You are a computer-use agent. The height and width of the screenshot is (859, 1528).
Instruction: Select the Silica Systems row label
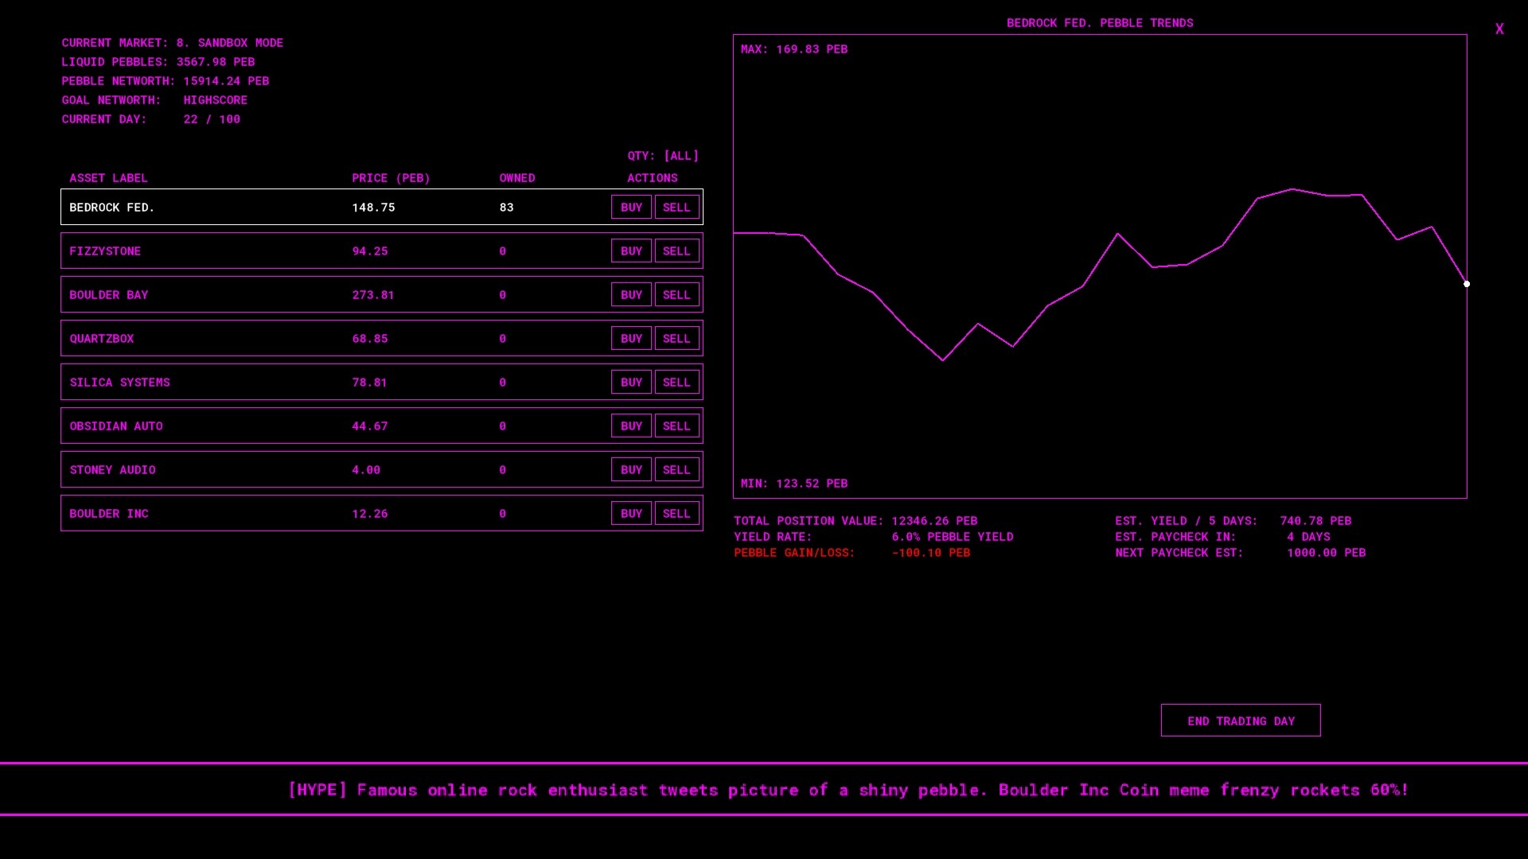119,383
